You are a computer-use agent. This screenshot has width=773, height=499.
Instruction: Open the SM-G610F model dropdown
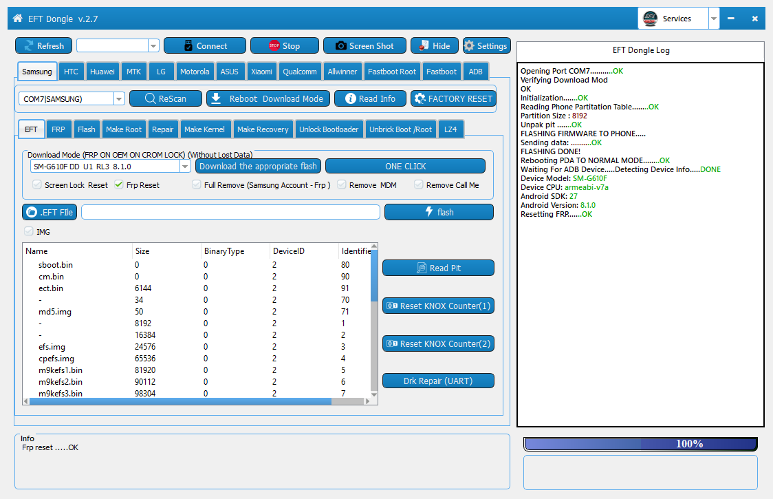coord(185,167)
